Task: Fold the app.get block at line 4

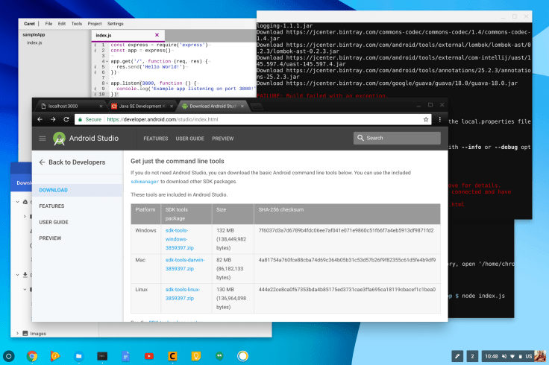Action: pyautogui.click(x=107, y=62)
